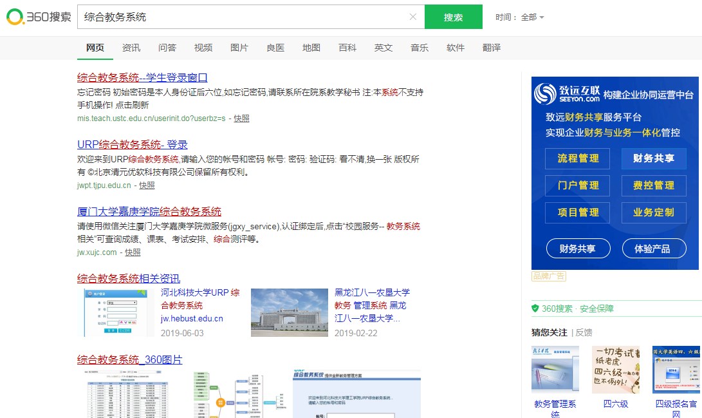View 快照 for the jw.xujc.com result
Image resolution: width=702 pixels, height=418 pixels.
[x=133, y=252]
